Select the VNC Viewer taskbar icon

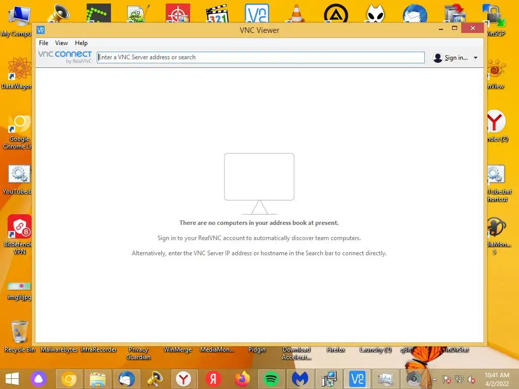tap(357, 379)
